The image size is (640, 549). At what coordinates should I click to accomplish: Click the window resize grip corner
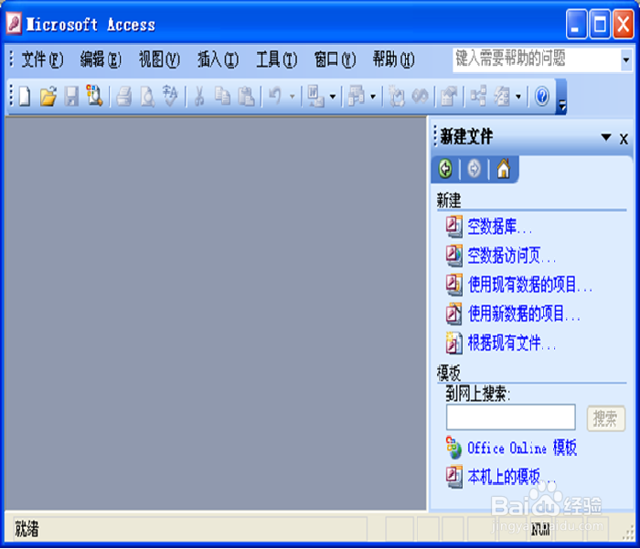[628, 534]
